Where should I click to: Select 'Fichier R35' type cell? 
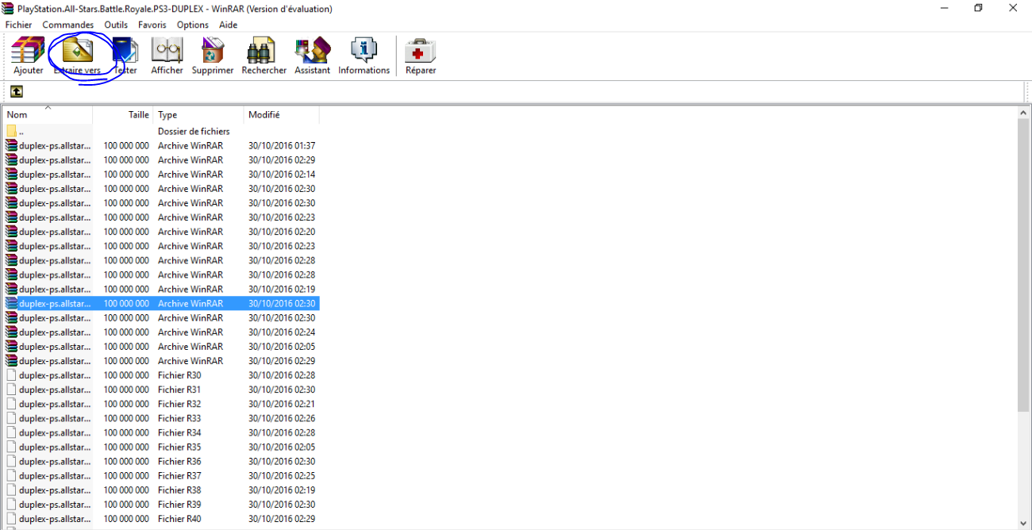click(179, 447)
